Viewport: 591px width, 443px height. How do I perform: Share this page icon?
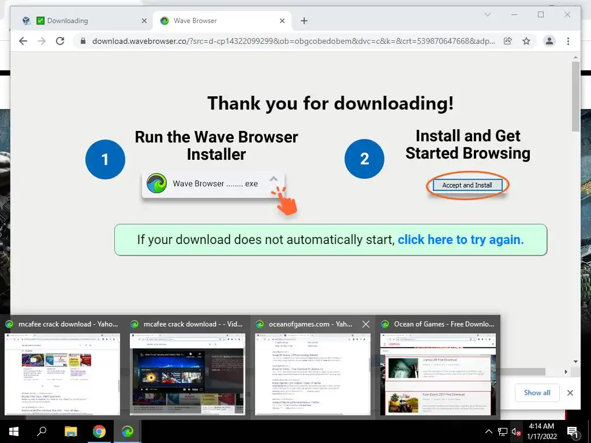point(508,41)
